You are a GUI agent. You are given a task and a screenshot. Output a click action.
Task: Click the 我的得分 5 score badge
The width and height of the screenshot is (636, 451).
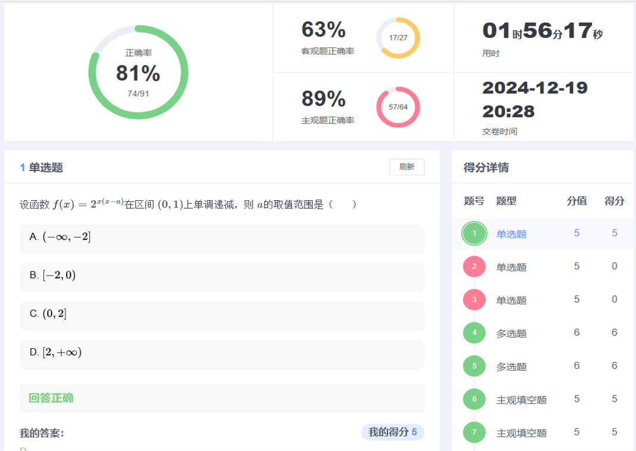392,432
